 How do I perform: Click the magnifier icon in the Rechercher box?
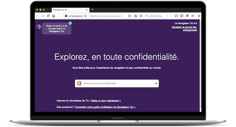pyautogui.click(x=147, y=16)
